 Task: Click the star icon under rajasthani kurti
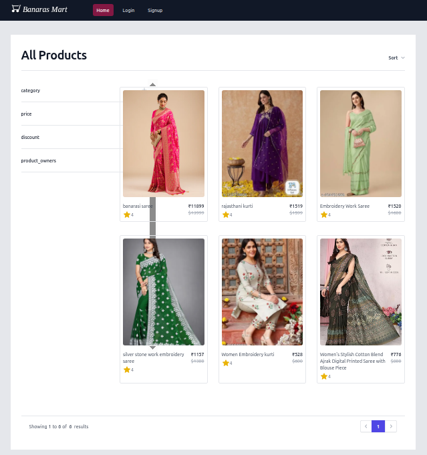[x=225, y=214]
